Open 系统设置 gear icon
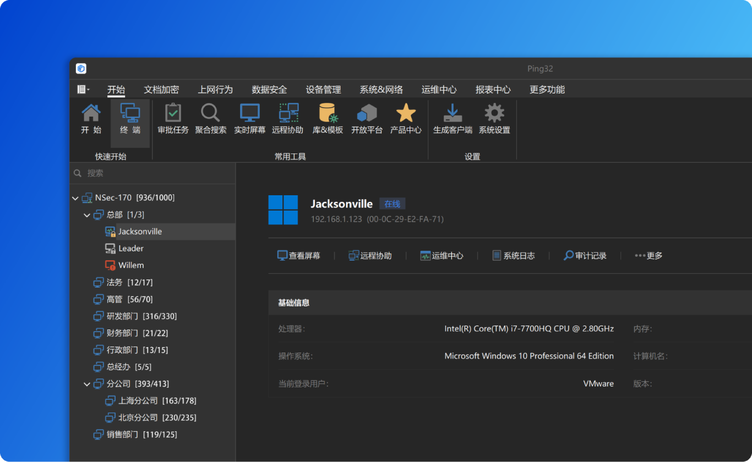Viewport: 752px width, 462px height. tap(494, 113)
